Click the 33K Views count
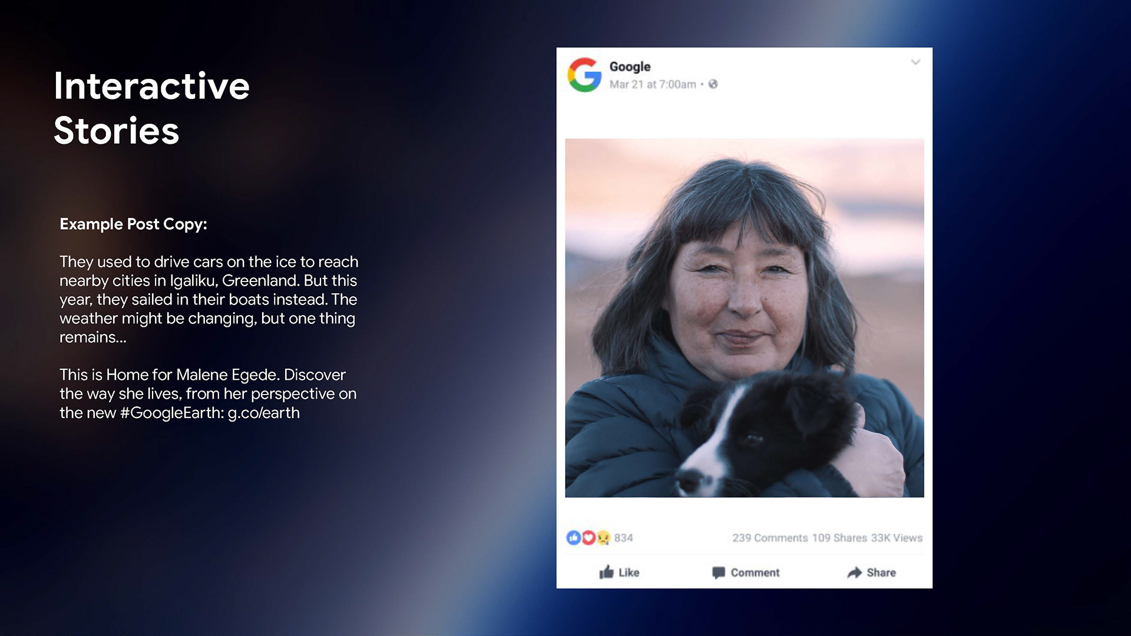1131x636 pixels. [x=897, y=538]
